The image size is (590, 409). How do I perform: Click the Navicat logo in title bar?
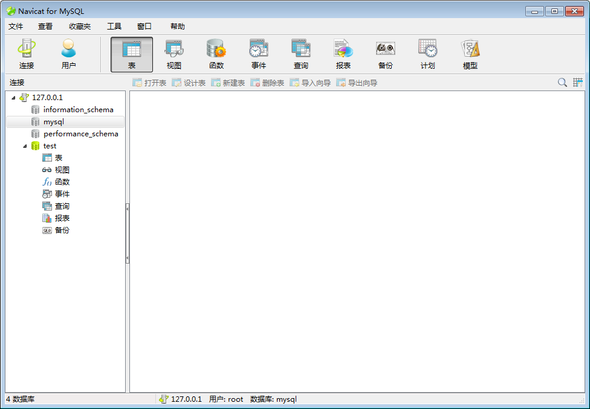pos(11,11)
